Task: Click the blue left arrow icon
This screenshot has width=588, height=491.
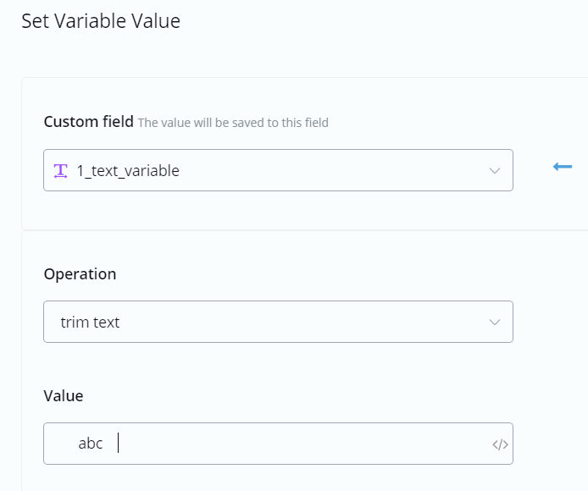Action: click(x=563, y=167)
